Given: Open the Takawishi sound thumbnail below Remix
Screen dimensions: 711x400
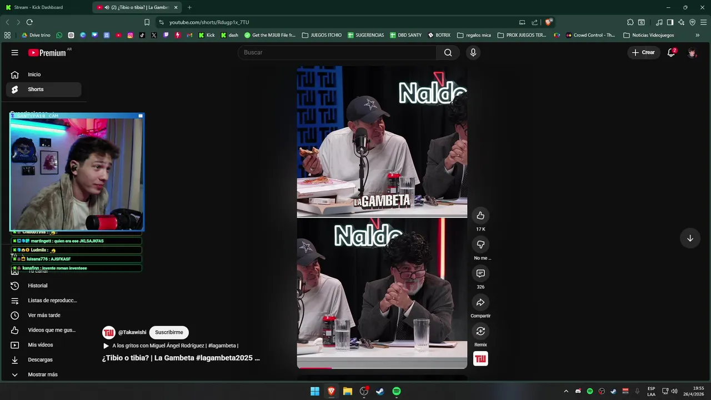Looking at the screenshot, I should coord(480,359).
